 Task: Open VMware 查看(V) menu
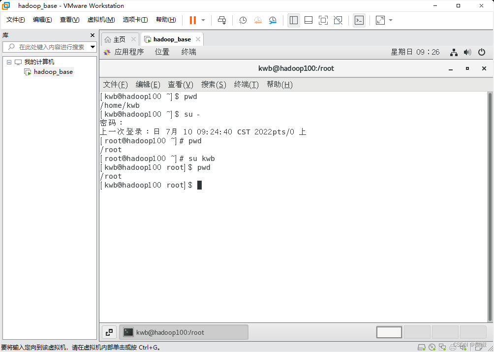pyautogui.click(x=70, y=20)
